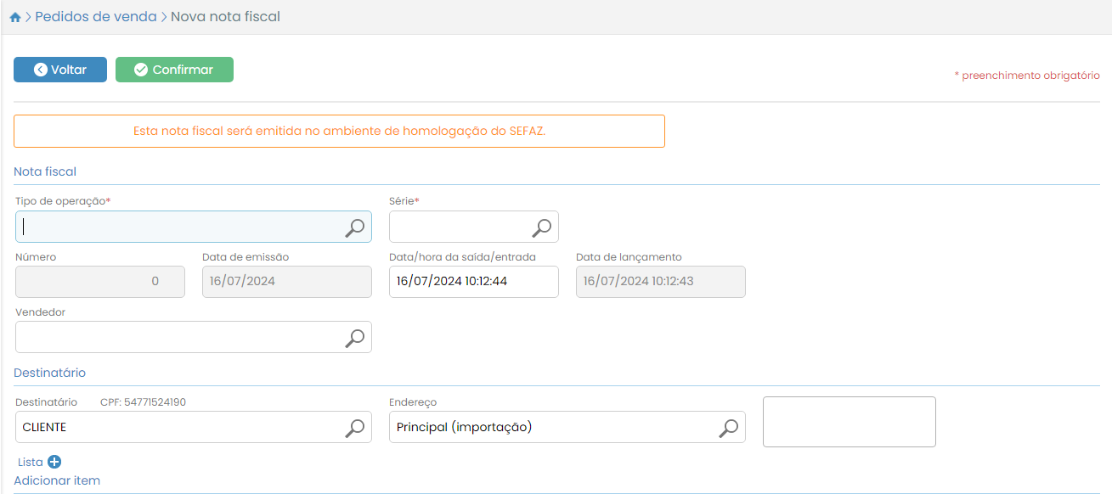This screenshot has height=494, width=1112.
Task: Click the Série magnifier icon
Action: [x=541, y=227]
